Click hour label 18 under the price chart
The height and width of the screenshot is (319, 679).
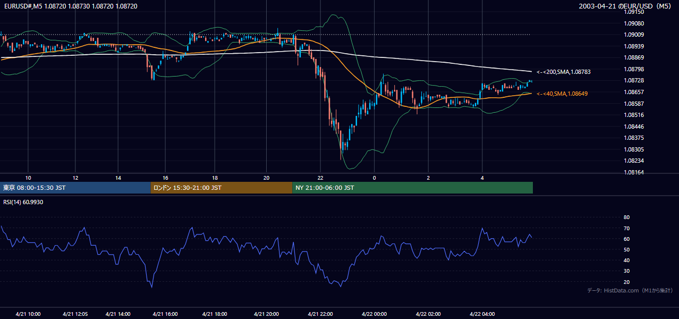(215, 178)
